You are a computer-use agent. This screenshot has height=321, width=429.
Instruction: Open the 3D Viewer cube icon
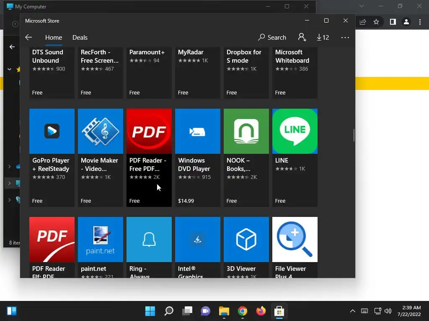246,239
